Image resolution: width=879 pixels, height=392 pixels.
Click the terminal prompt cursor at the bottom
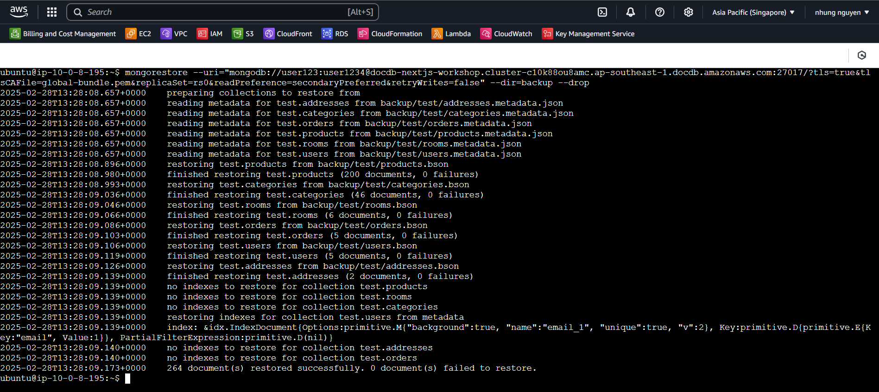click(127, 379)
